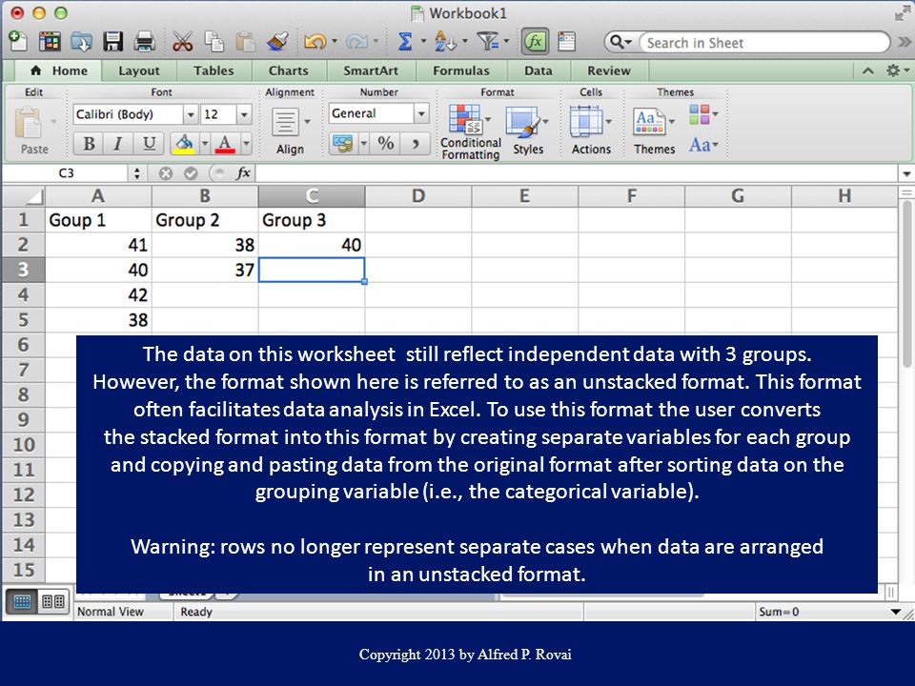915x686 pixels.
Task: Apply yellow fill color swatch
Action: 184,144
